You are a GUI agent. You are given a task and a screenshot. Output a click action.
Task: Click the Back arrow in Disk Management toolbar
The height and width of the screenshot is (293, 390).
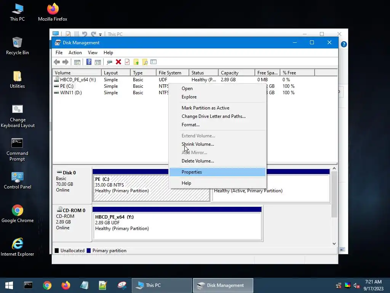57,62
